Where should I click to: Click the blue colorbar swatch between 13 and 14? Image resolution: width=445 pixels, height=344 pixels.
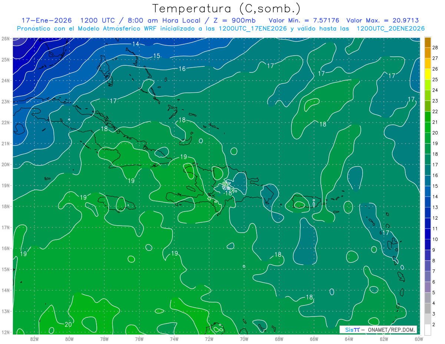point(428,202)
